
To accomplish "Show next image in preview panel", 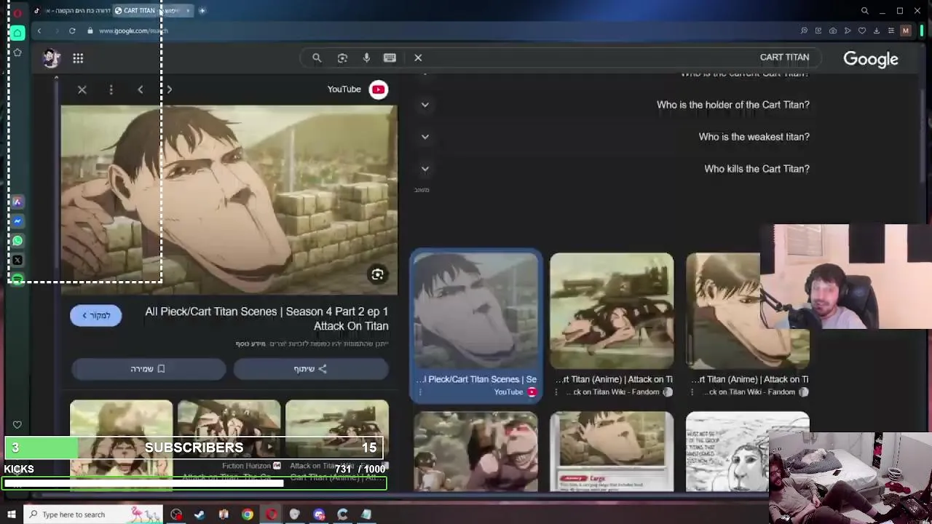I will [169, 90].
